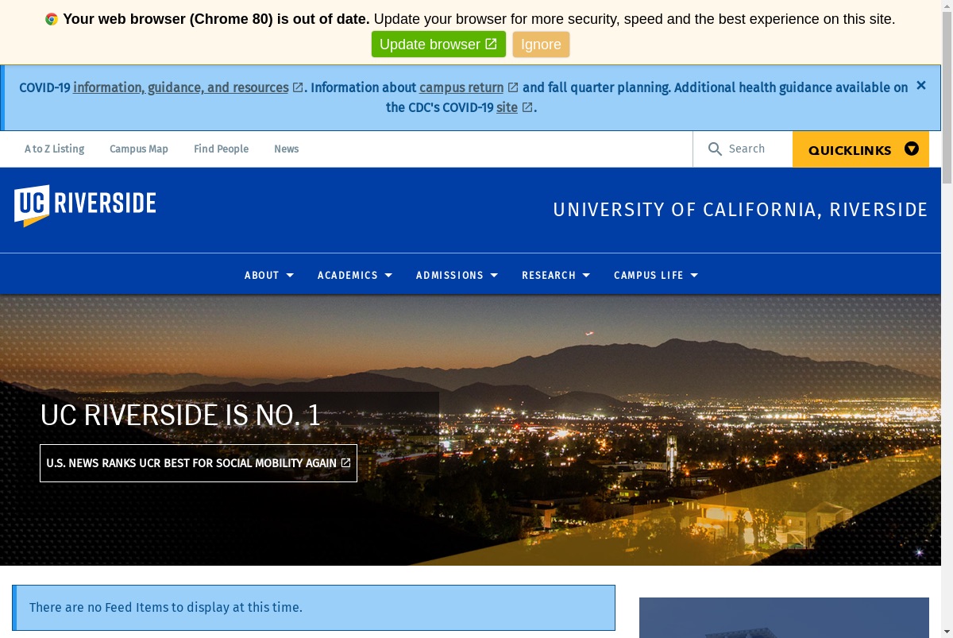Click the external link icon in the U.S. News button
Image resolution: width=953 pixels, height=638 pixels.
click(345, 462)
